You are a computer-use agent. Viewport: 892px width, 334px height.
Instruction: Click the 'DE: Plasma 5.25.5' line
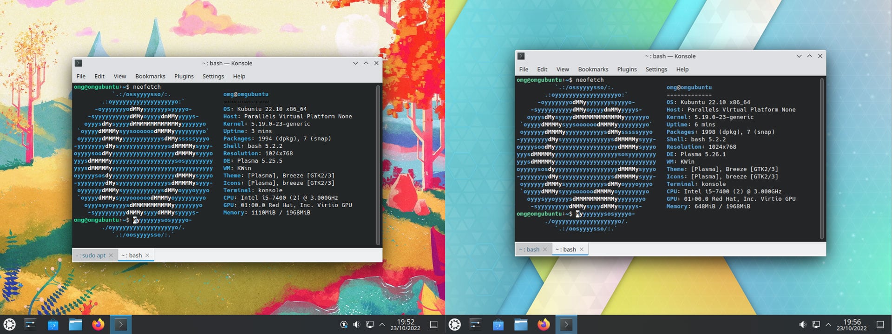253,161
